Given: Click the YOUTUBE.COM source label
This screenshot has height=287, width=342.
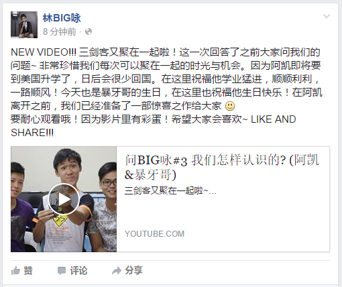Looking at the screenshot, I should tap(154, 234).
